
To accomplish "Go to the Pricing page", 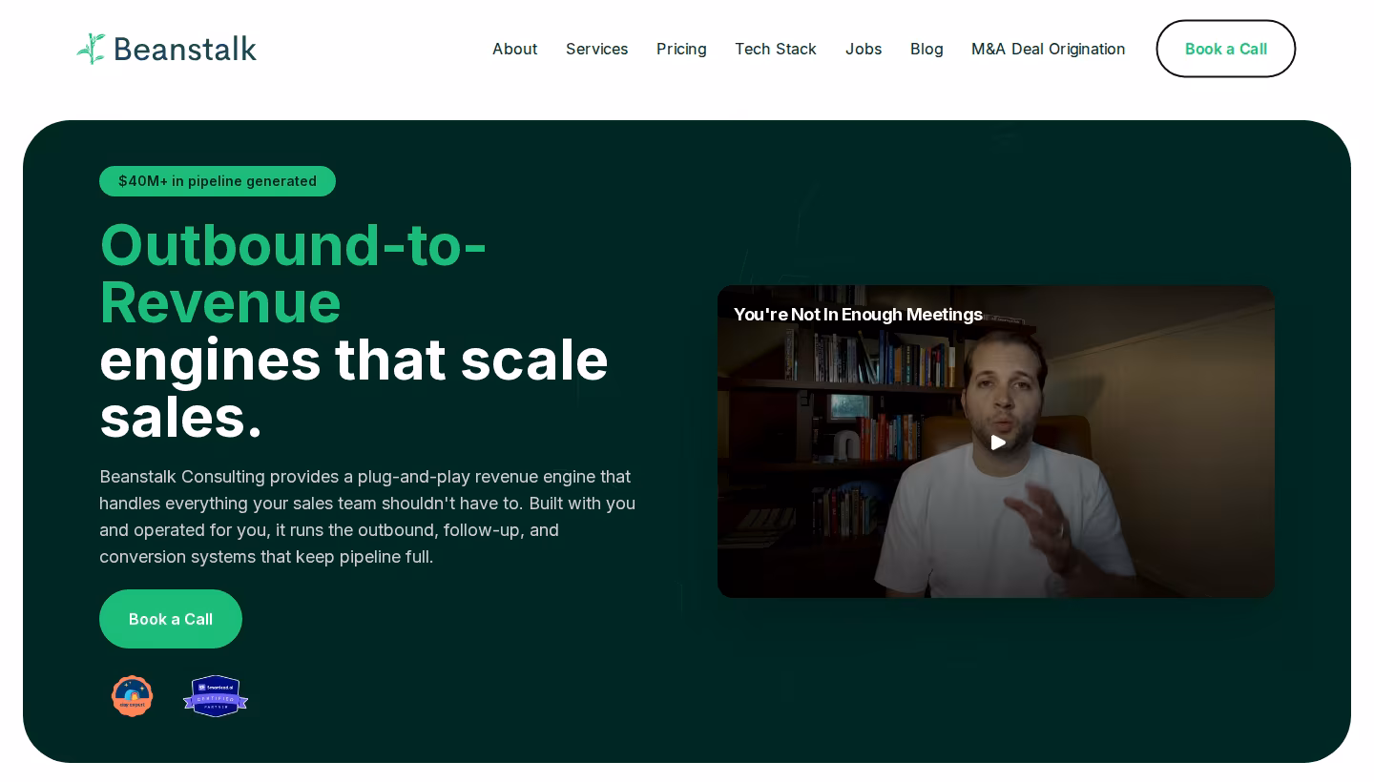I will coord(681,49).
